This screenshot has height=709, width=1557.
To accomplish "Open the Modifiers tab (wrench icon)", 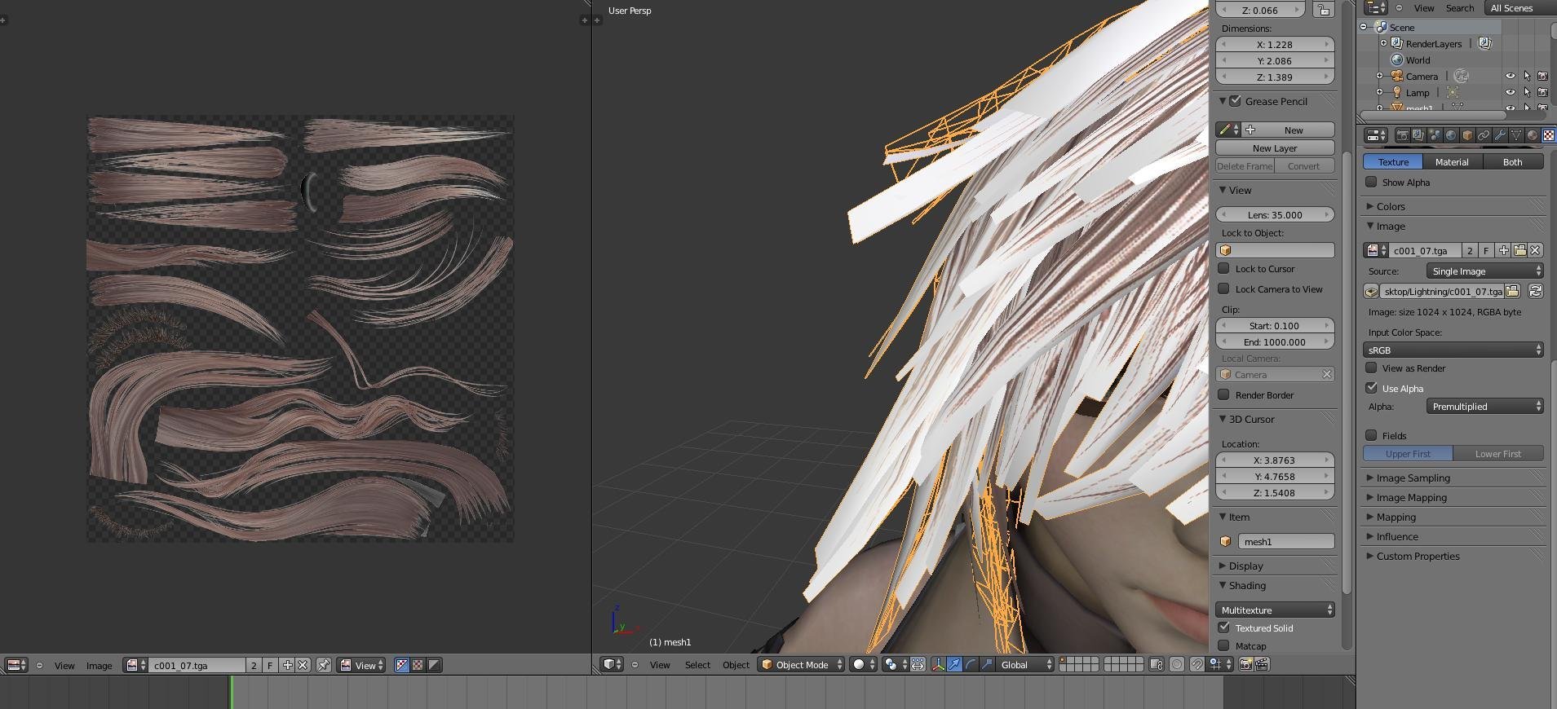I will 1500,135.
